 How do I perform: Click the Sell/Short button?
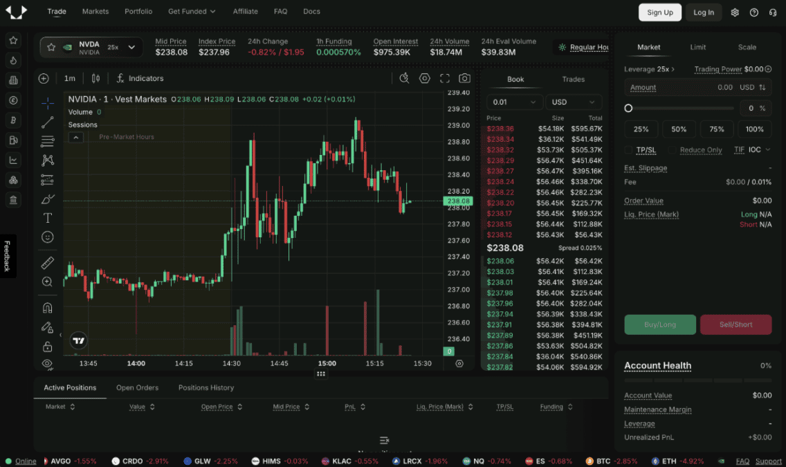pos(735,324)
